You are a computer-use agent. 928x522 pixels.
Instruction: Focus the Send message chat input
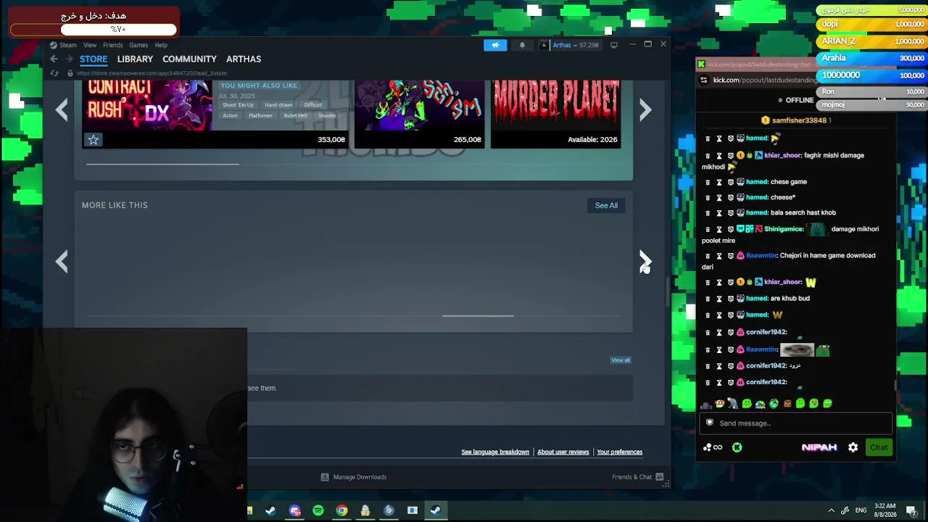pos(796,423)
